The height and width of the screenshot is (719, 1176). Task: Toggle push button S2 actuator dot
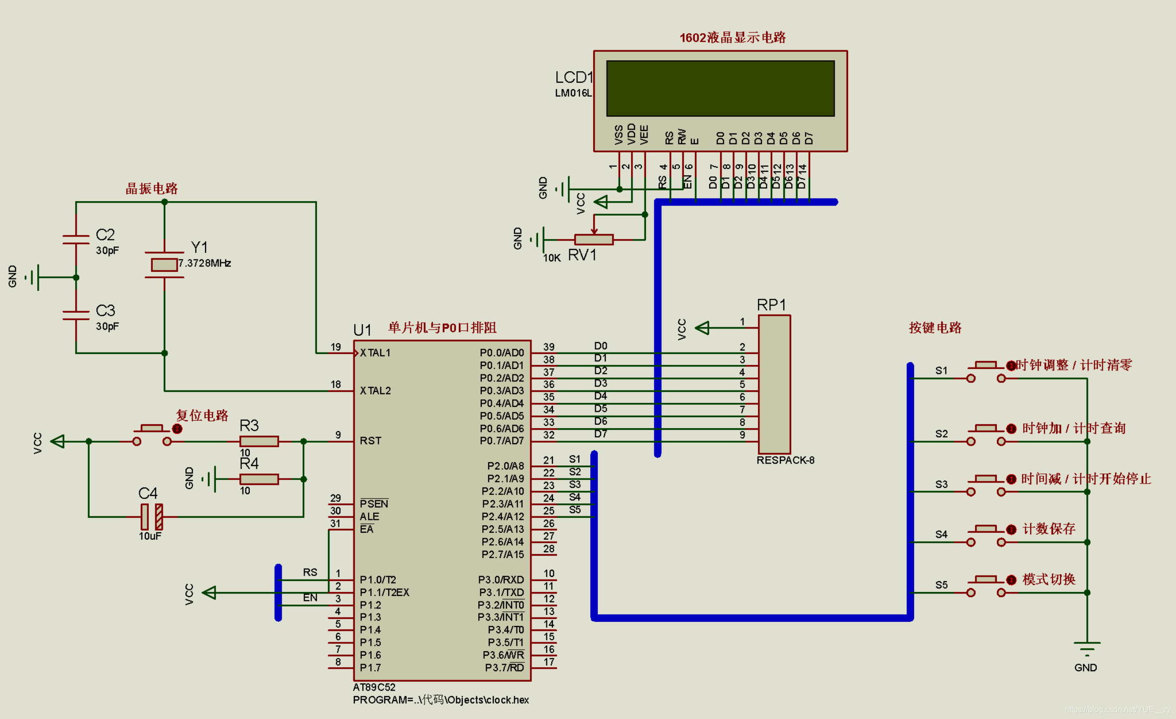tap(1011, 429)
